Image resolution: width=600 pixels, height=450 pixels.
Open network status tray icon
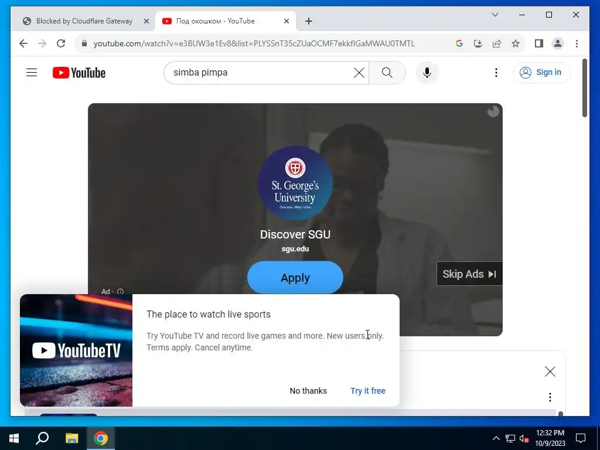(x=510, y=438)
